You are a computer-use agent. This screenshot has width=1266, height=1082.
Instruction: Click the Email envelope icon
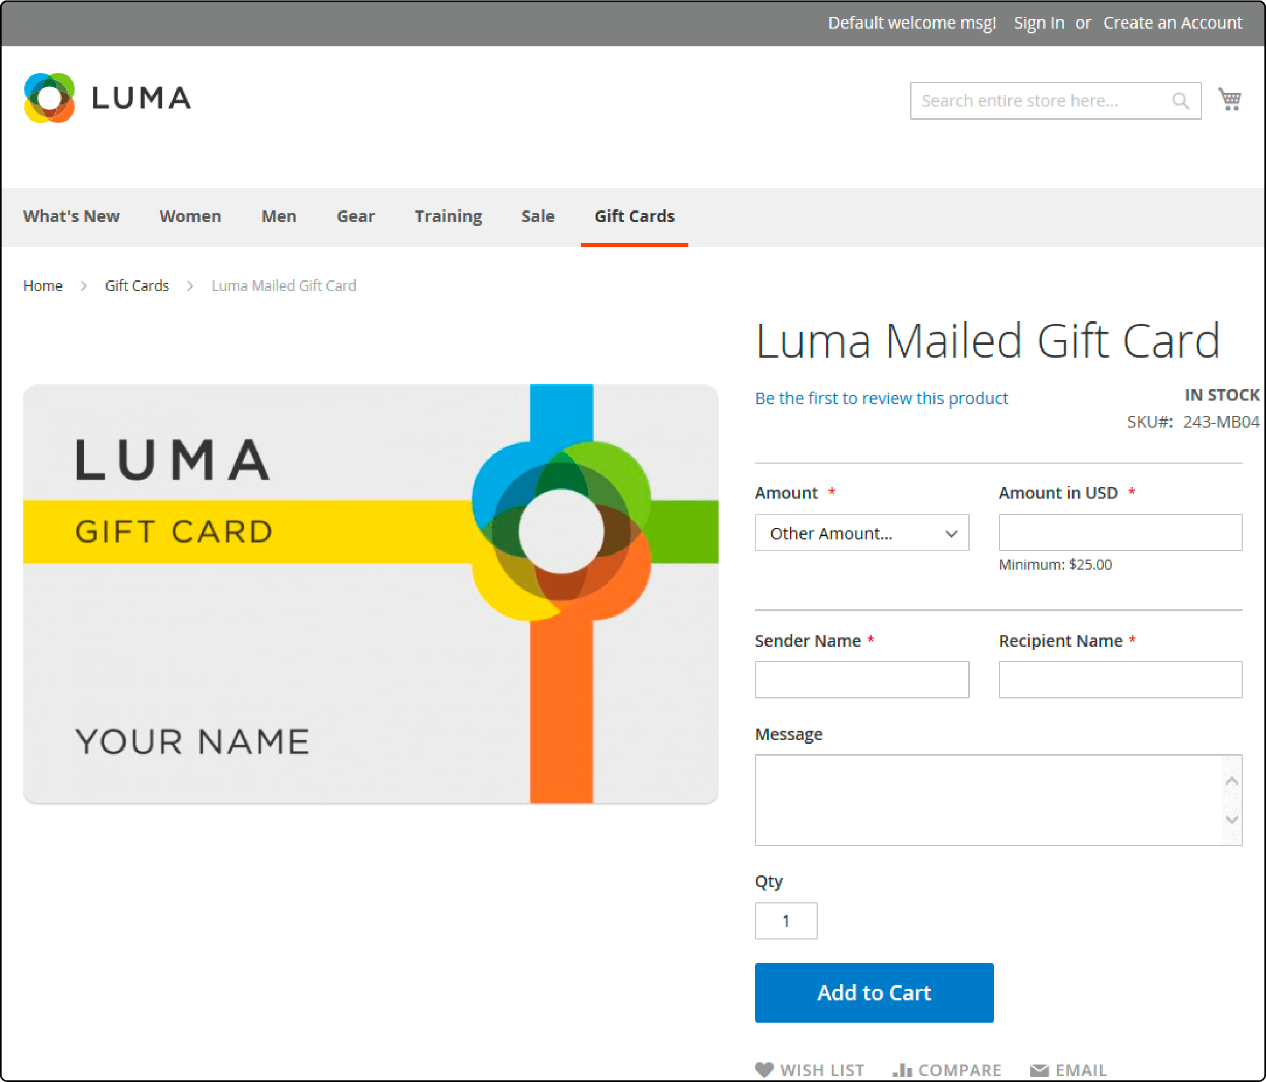coord(1039,1070)
